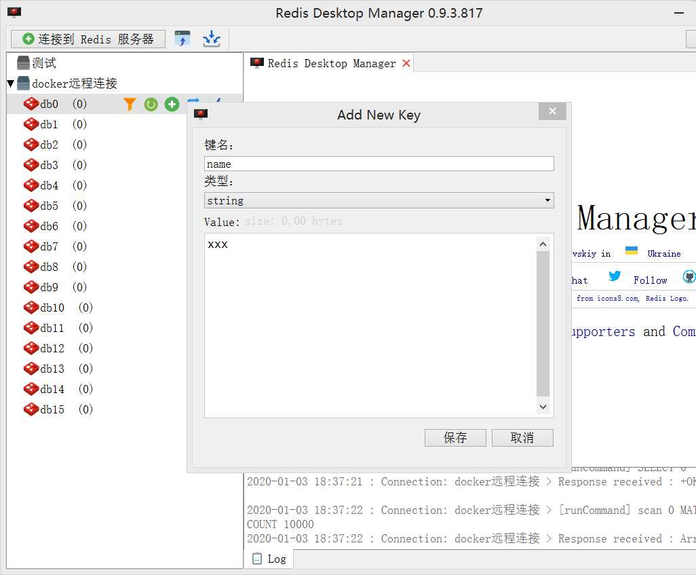Viewport: 696px width, 575px height.
Task: Click the Value area vertical scrollbar thumb
Action: point(543,324)
